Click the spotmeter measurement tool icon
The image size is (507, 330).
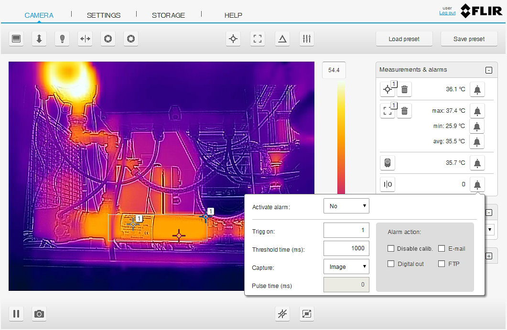233,39
